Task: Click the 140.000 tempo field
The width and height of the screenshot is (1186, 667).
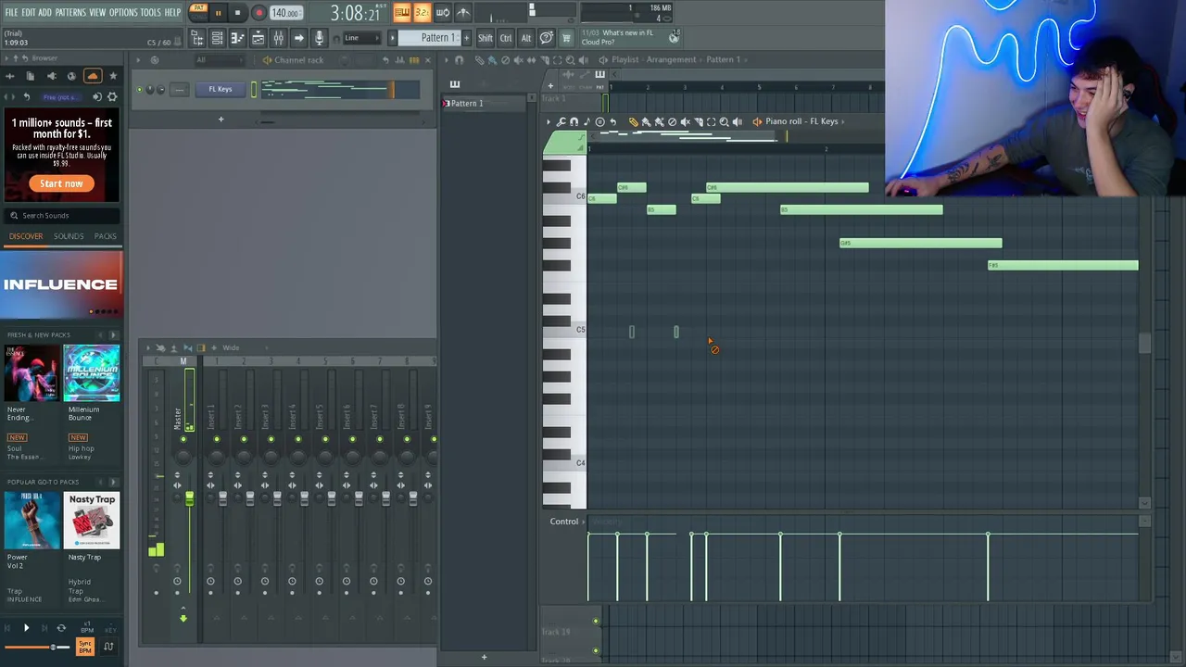Action: click(285, 13)
